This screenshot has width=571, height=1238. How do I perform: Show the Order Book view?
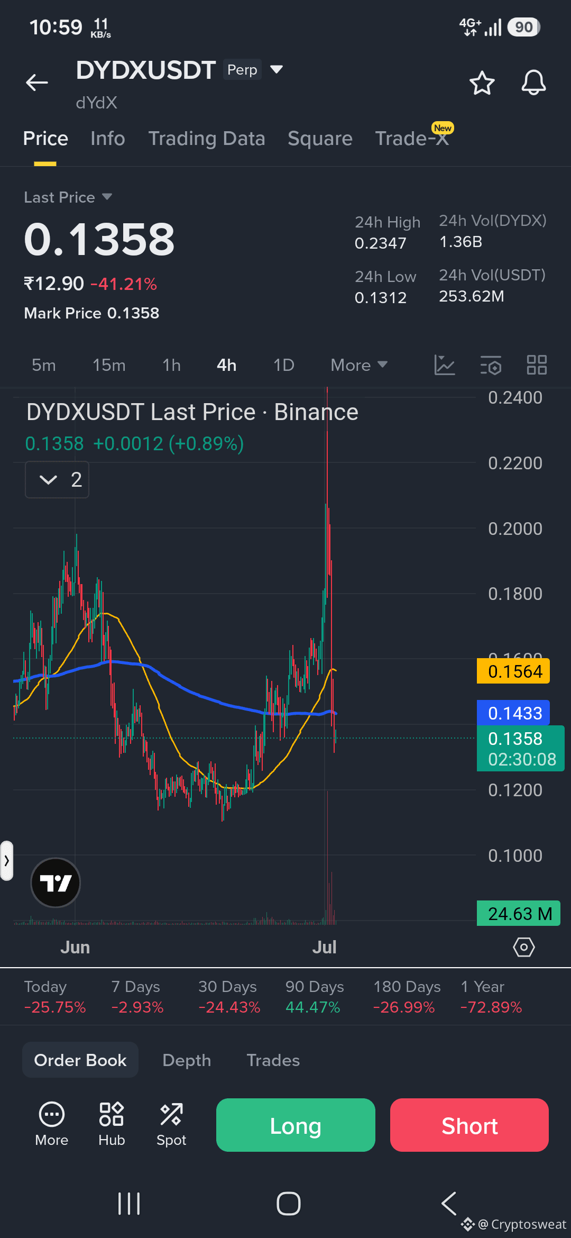tap(80, 1060)
